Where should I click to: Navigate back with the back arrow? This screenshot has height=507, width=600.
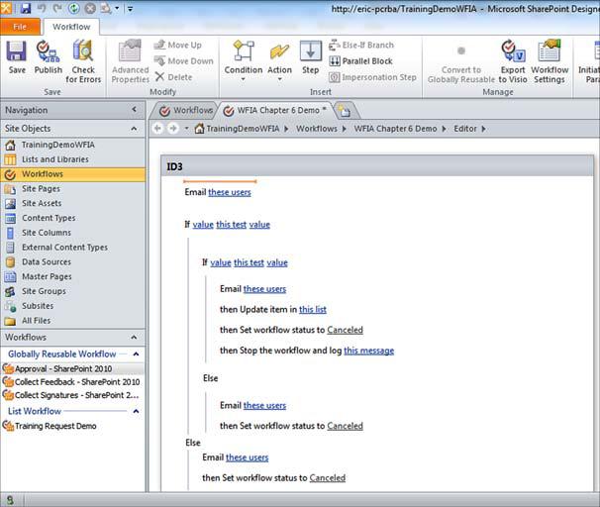click(x=157, y=129)
